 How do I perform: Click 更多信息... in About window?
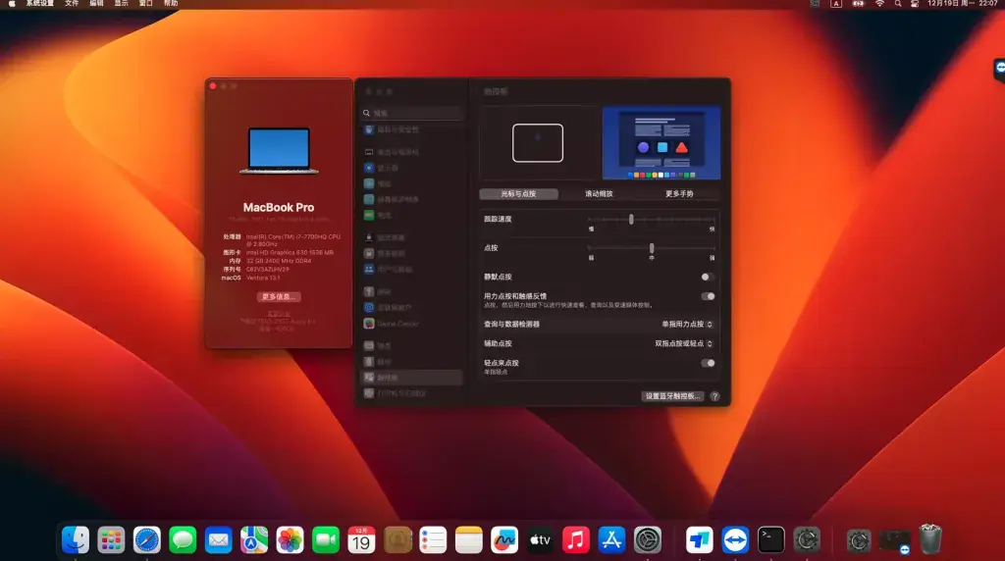(279, 297)
